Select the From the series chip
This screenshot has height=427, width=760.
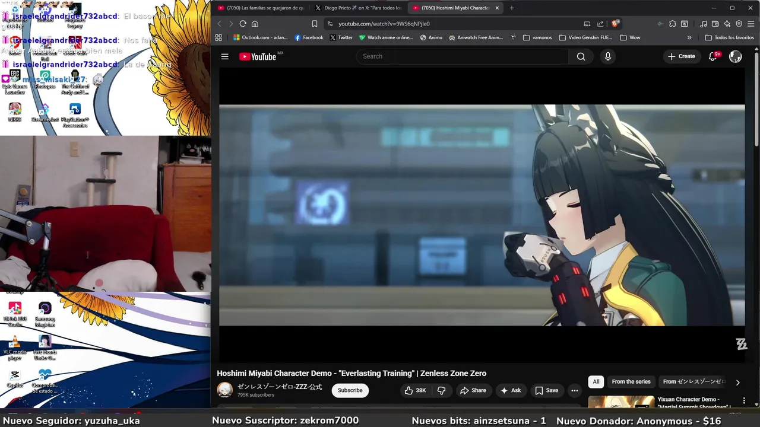(x=631, y=382)
